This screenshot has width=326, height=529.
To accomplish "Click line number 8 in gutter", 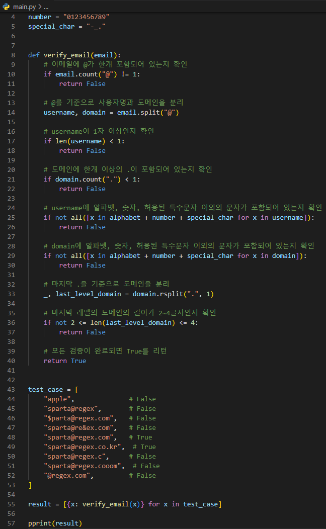I will tap(13, 55).
